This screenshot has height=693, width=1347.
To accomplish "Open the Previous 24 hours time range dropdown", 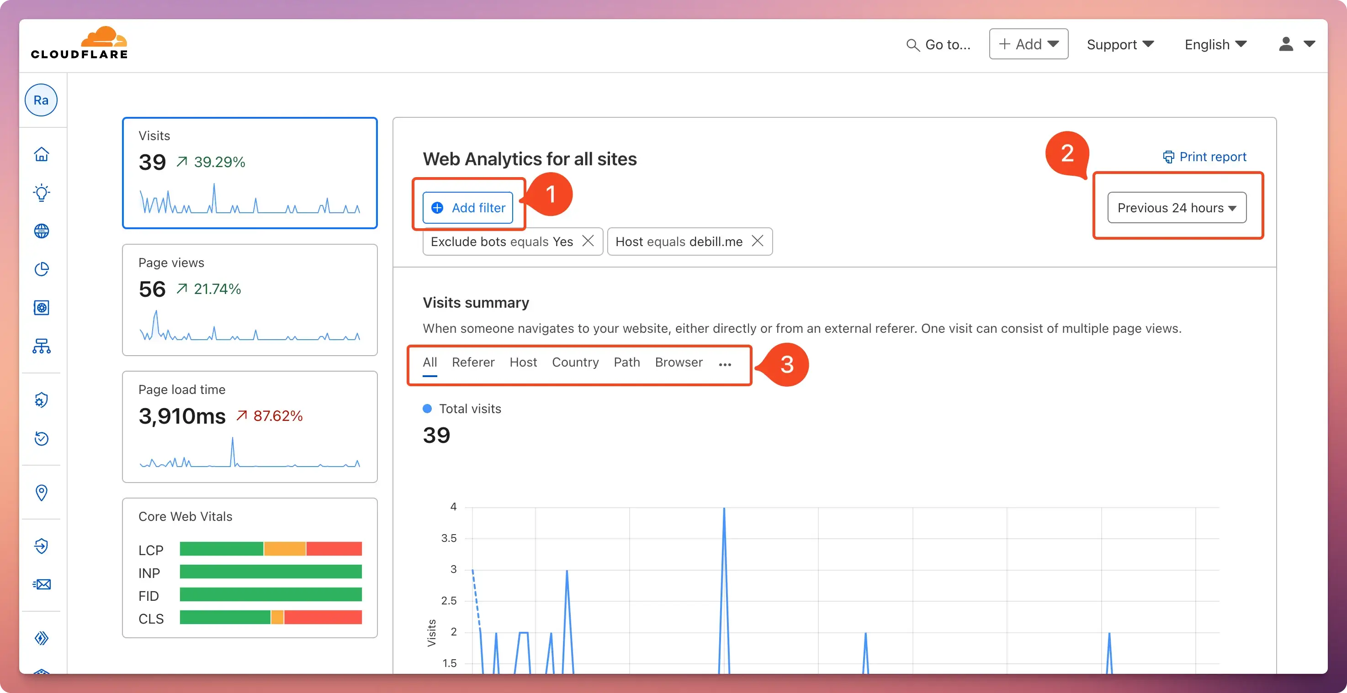I will click(x=1177, y=207).
